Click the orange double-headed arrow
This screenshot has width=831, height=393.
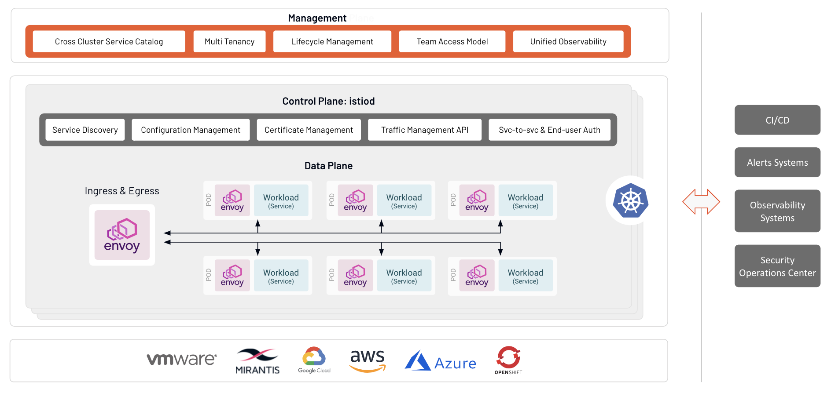click(701, 202)
